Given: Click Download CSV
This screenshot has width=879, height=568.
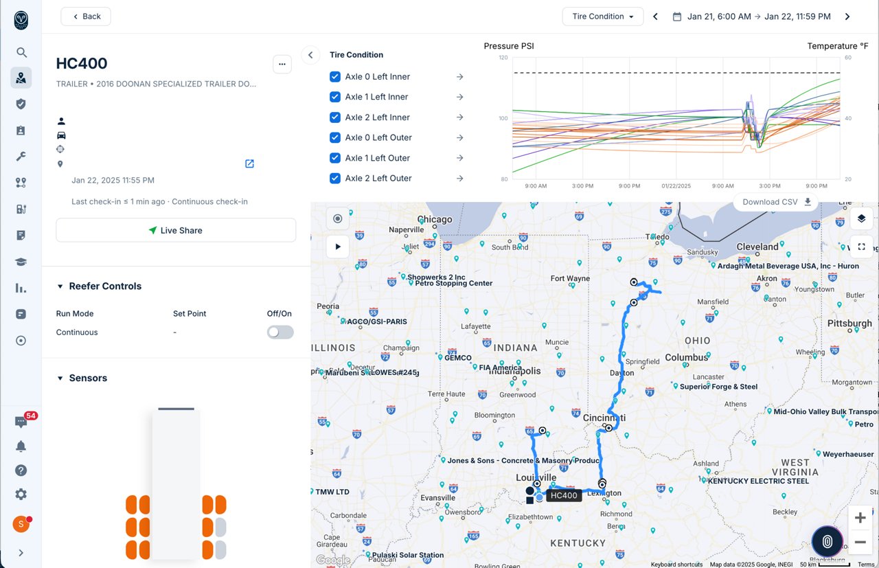Looking at the screenshot, I should pyautogui.click(x=777, y=202).
